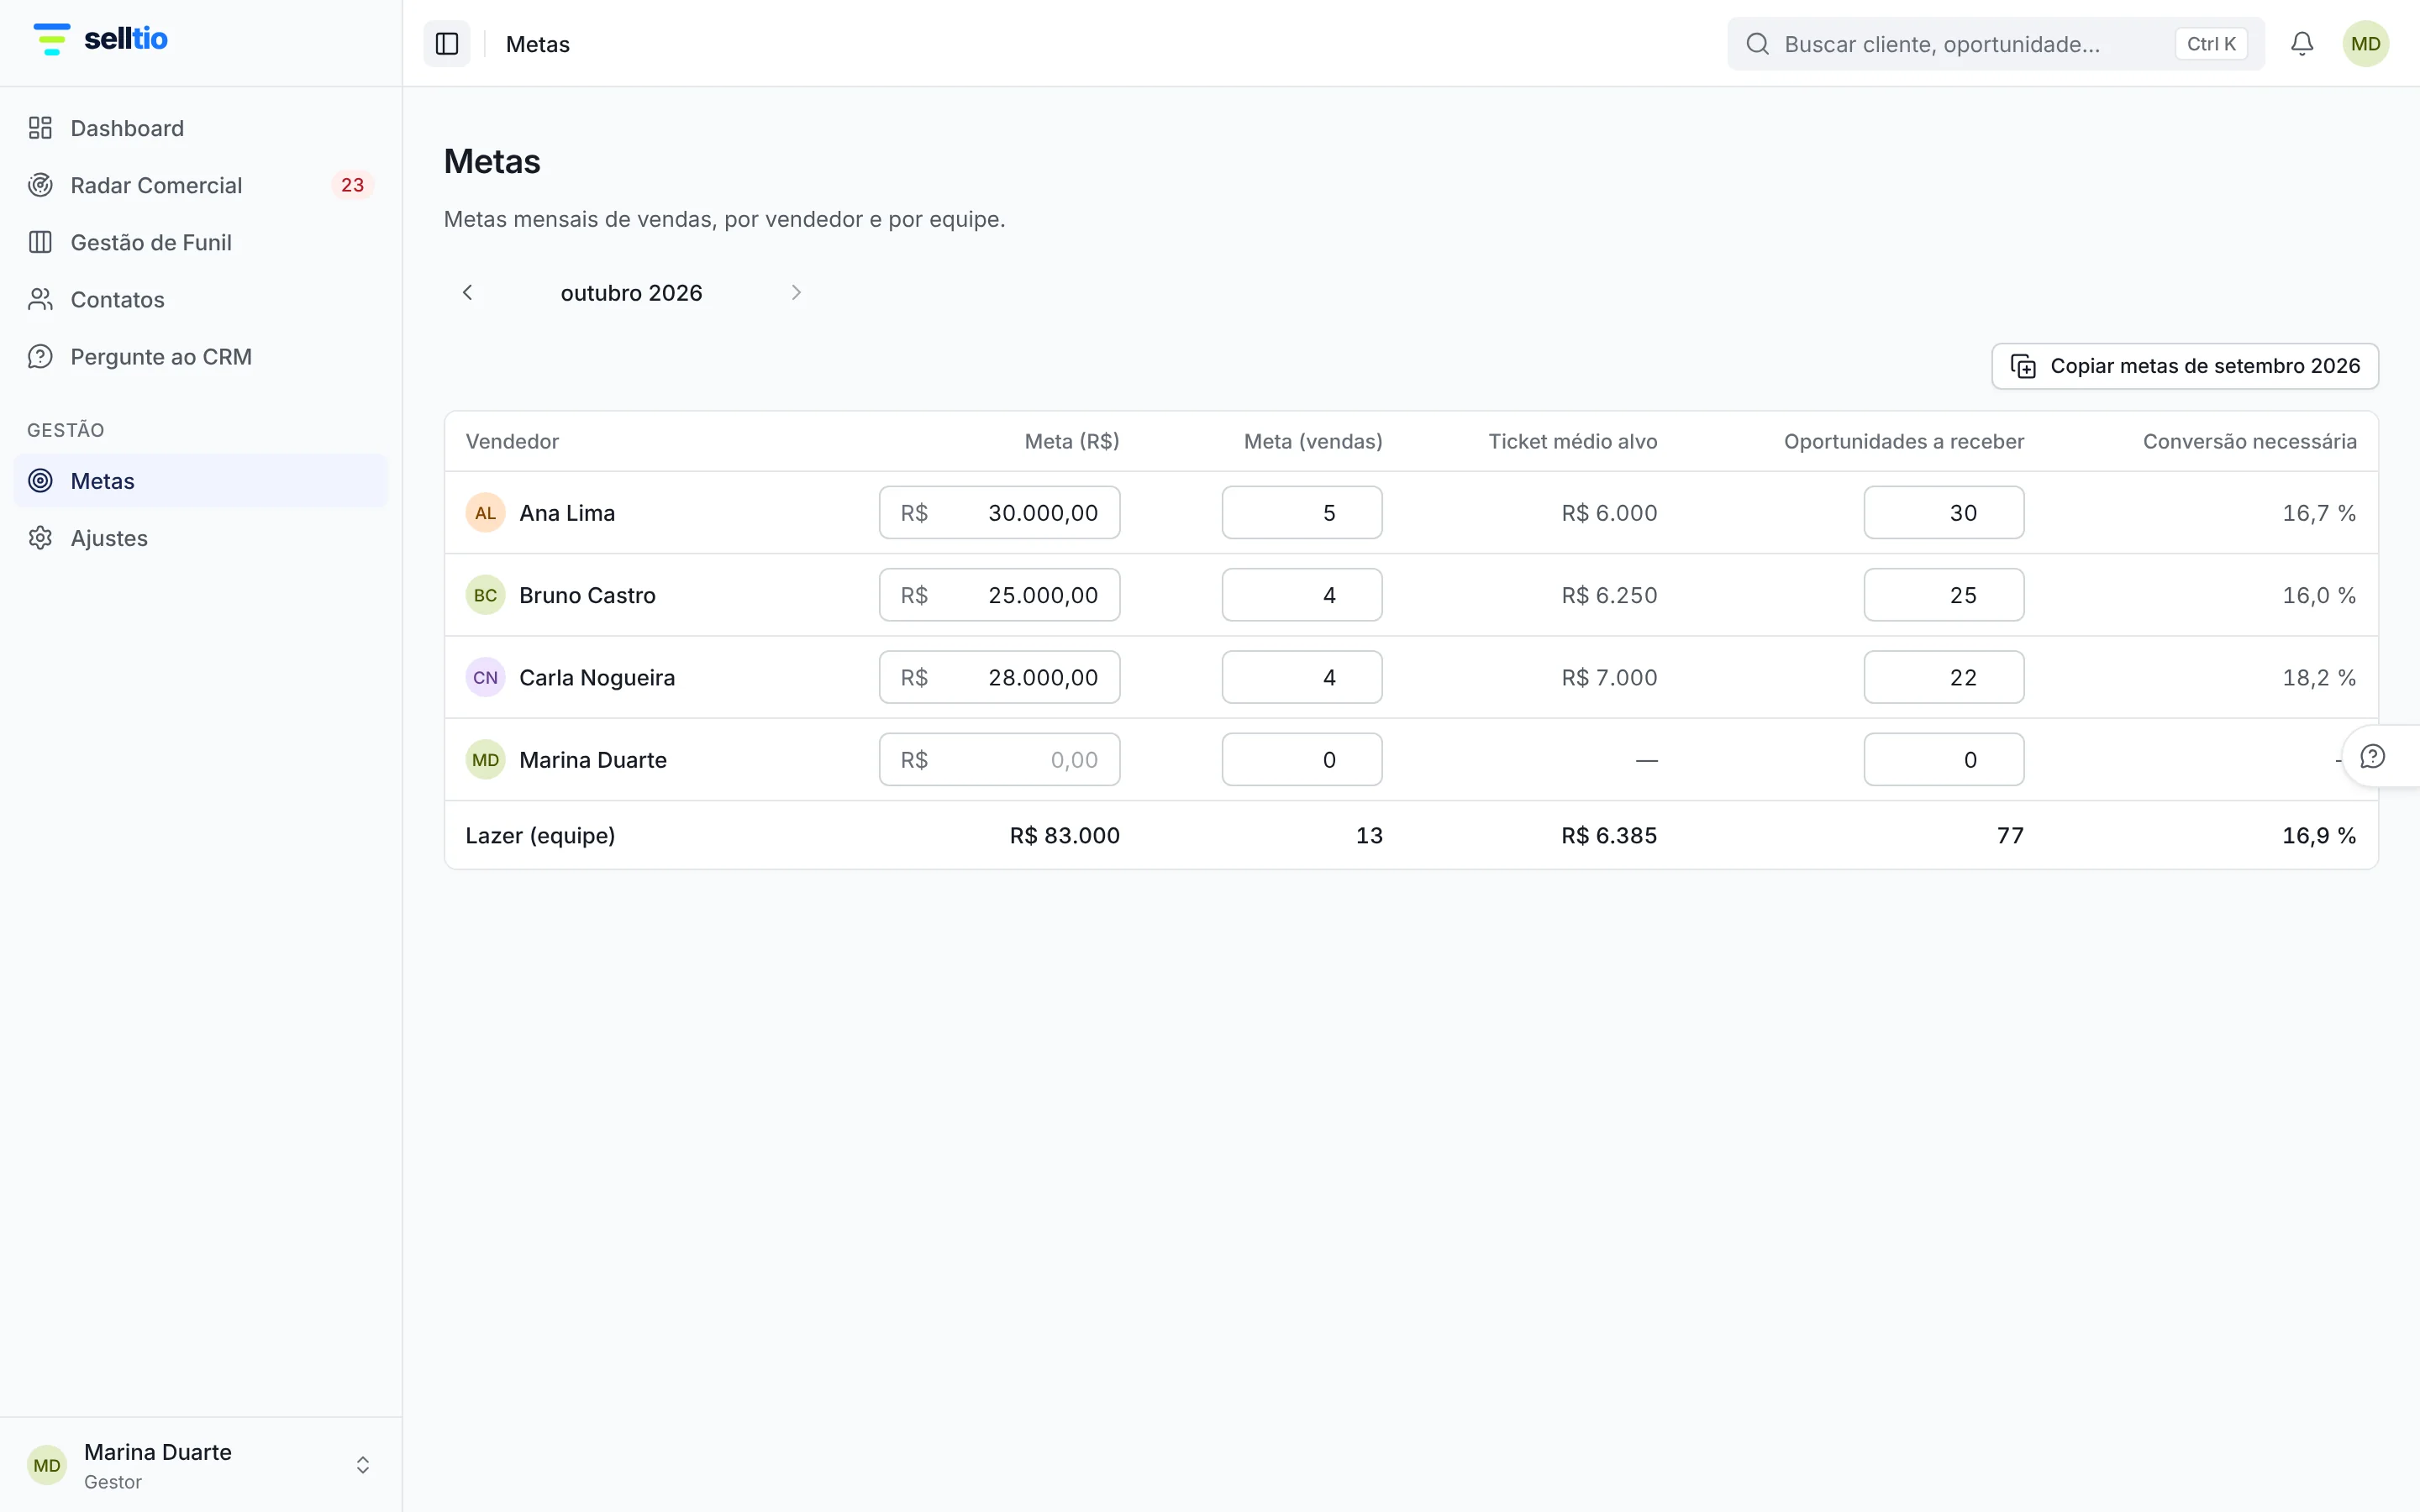Open the MD avatar in top bar
The width and height of the screenshot is (2420, 1512).
point(2365,44)
